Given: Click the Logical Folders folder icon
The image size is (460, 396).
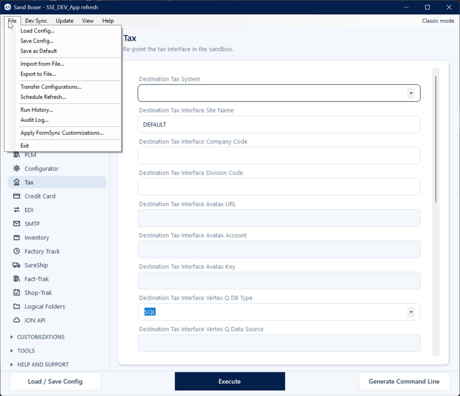Looking at the screenshot, I should coord(17,306).
